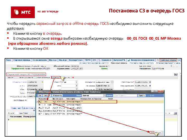Click the Новый файл button in attachments
Image resolution: width=187 pixels, height=140 pixels.
[23, 113]
